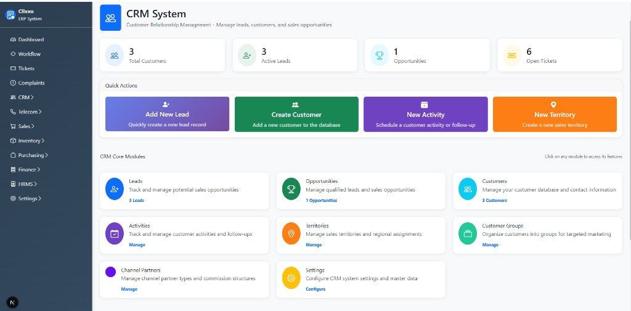This screenshot has width=631, height=311.
Task: Click the Complaints sidebar icon
Action: pyautogui.click(x=13, y=83)
